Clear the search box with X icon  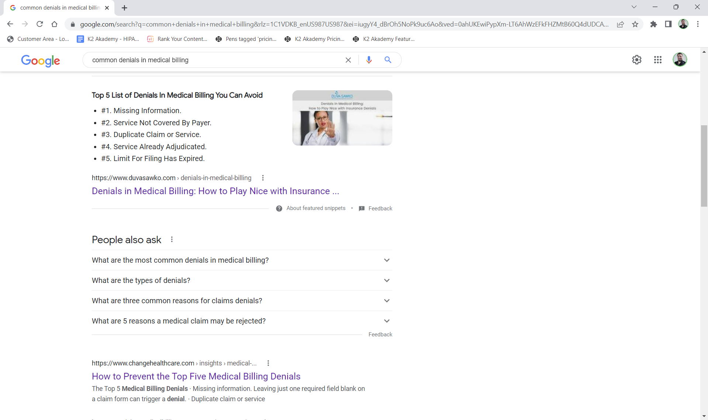(348, 60)
